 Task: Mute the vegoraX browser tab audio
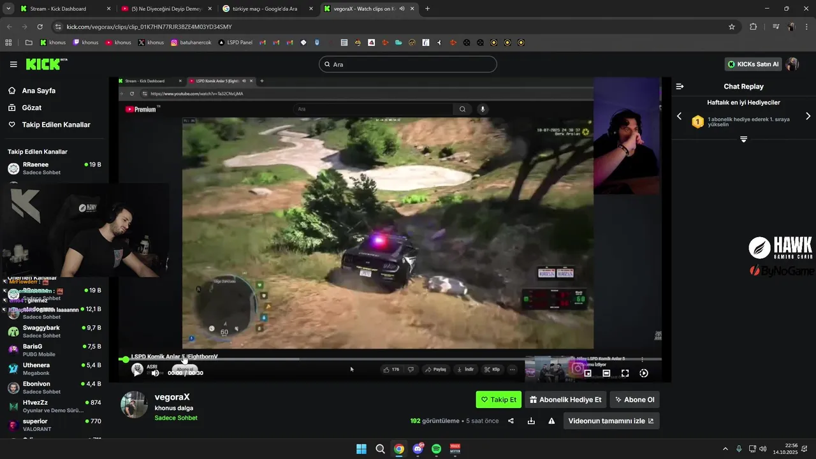(x=402, y=9)
